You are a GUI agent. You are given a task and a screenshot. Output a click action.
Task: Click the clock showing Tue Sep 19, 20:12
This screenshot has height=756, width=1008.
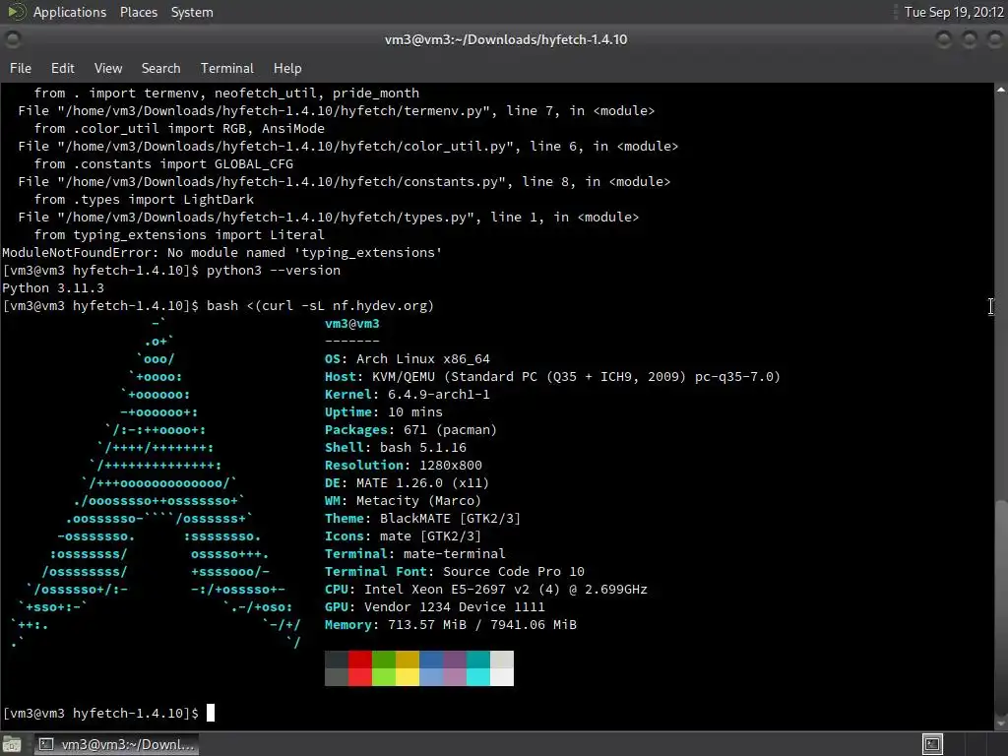coord(953,12)
